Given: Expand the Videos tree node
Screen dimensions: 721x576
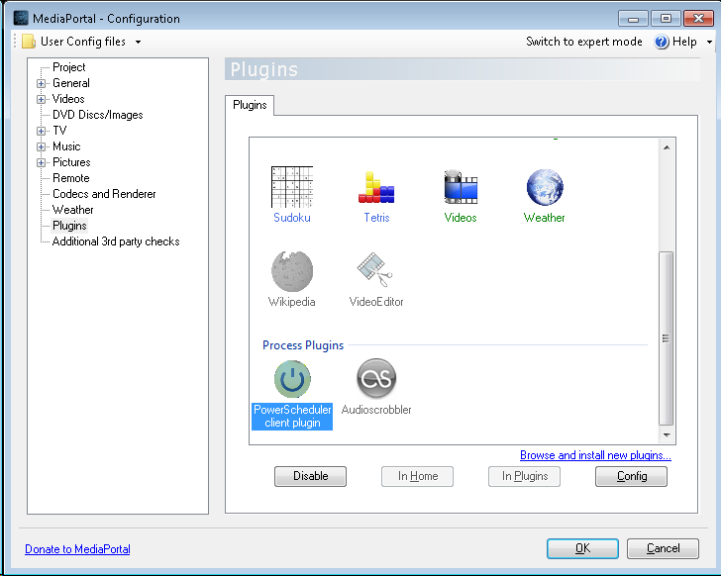Looking at the screenshot, I should (41, 99).
